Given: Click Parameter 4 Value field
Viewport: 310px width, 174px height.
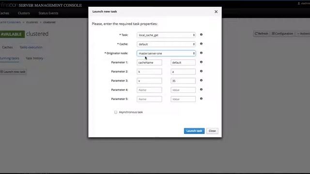Looking at the screenshot, I should 183,90.
